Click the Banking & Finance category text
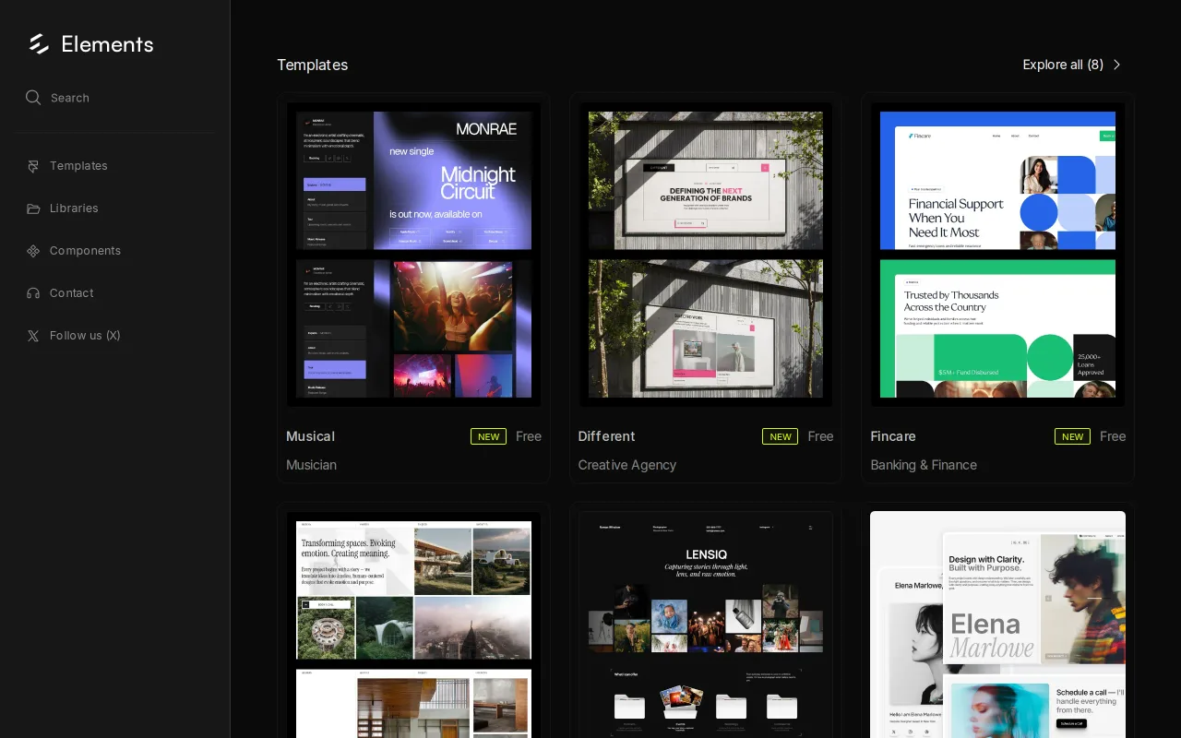The height and width of the screenshot is (738, 1181). 924,465
